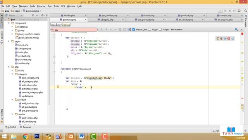The height and width of the screenshot is (140, 248).
Task: Expand the bootstrap folder
Action: (x=12, y=27)
